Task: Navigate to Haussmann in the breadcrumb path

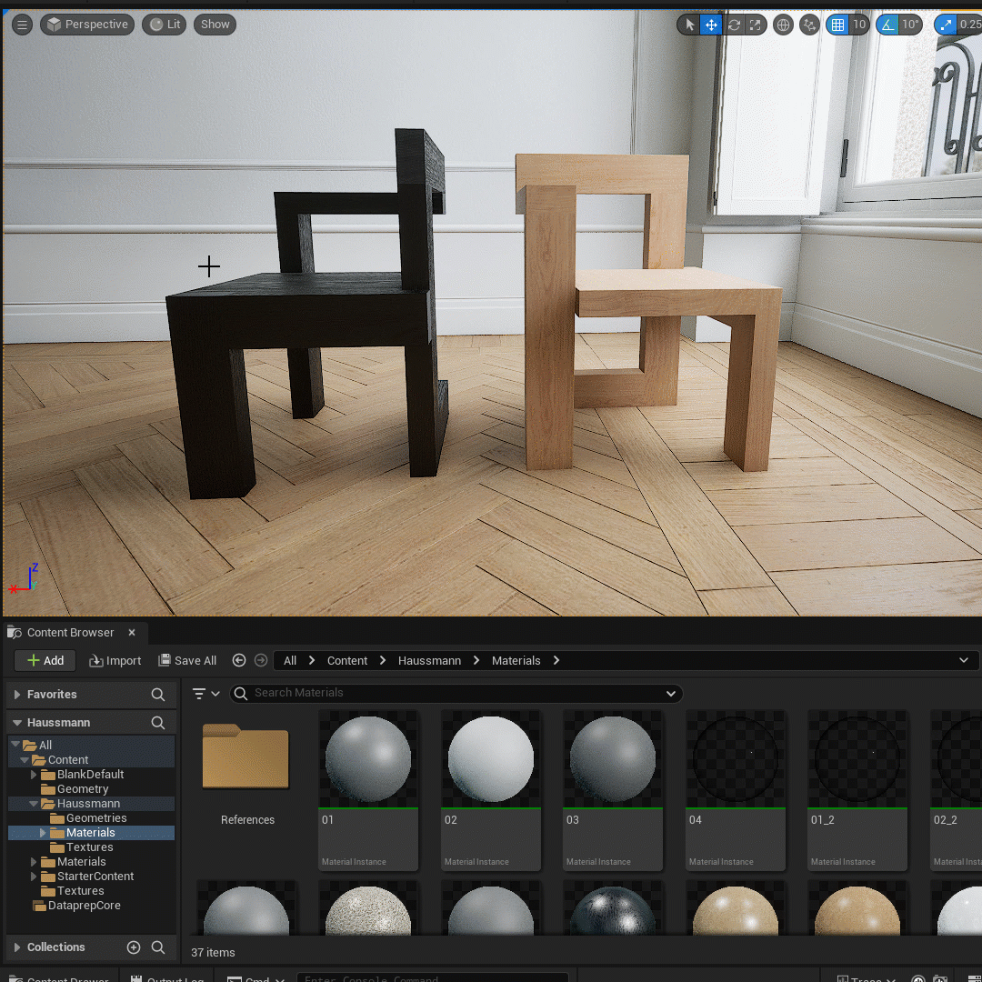Action: 429,660
